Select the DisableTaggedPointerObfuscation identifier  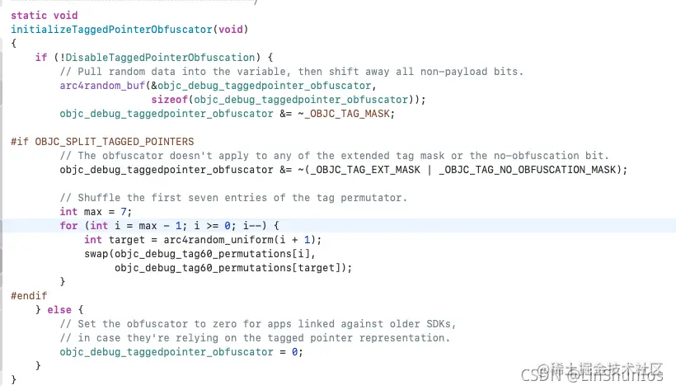pyautogui.click(x=161, y=58)
